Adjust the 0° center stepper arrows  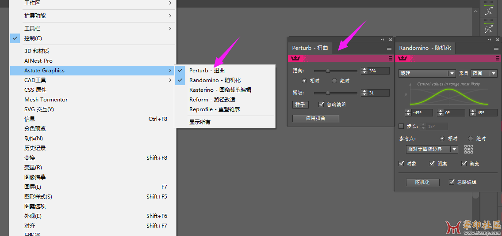pyautogui.click(x=440, y=113)
